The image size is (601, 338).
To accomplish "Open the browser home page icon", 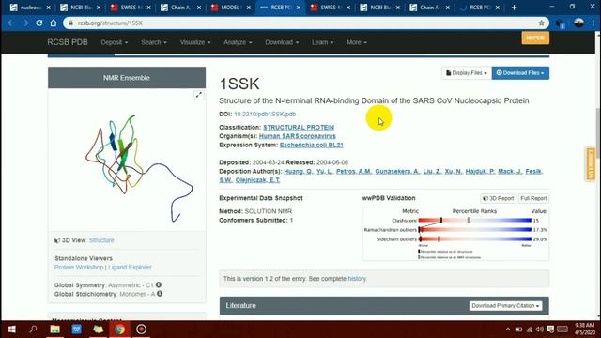I will tap(54, 23).
